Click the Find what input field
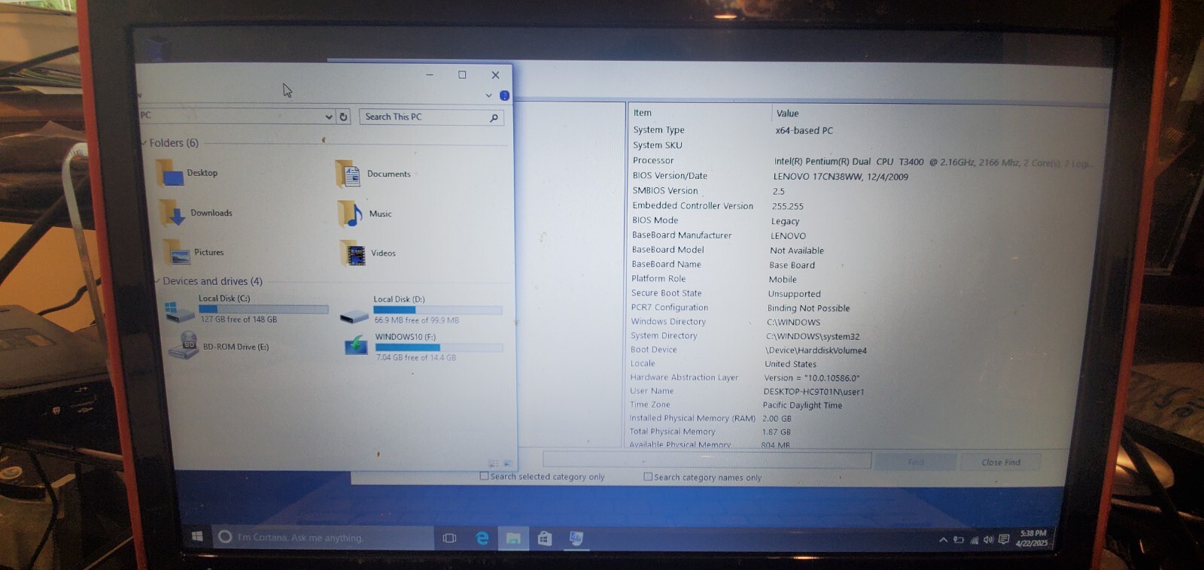 [x=707, y=460]
